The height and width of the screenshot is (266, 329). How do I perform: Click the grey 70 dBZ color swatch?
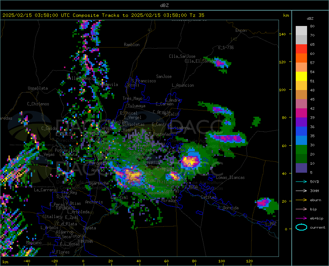click(x=301, y=40)
